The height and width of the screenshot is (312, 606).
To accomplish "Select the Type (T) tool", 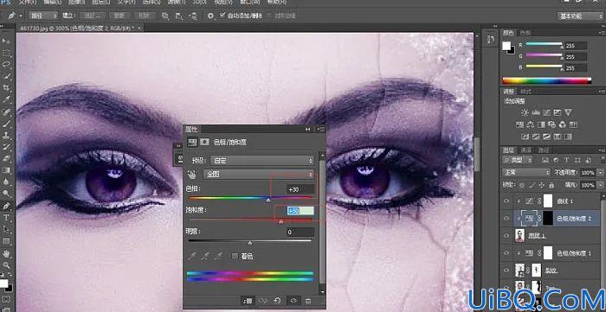I will [6, 218].
